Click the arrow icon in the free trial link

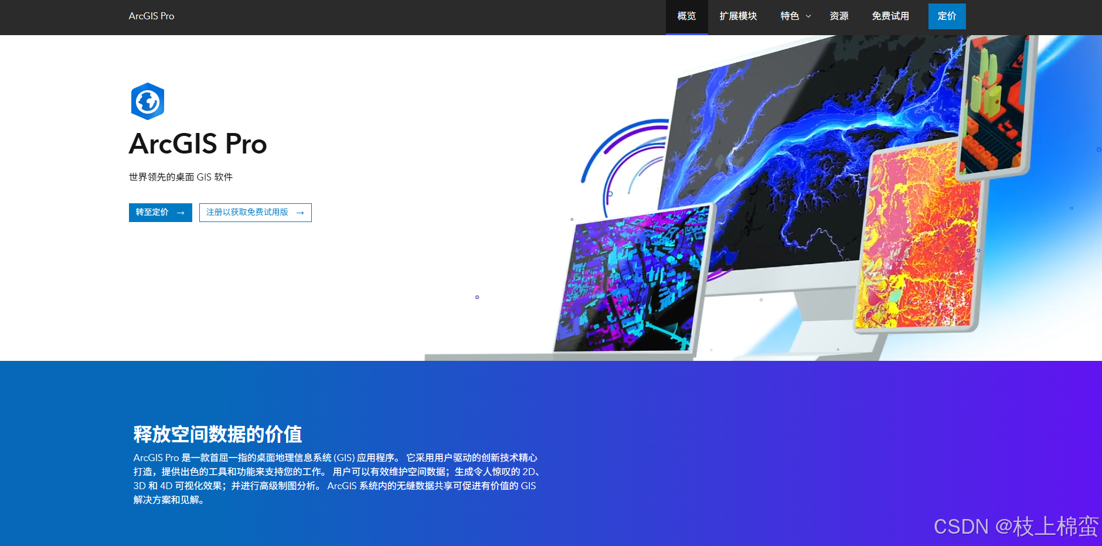300,213
